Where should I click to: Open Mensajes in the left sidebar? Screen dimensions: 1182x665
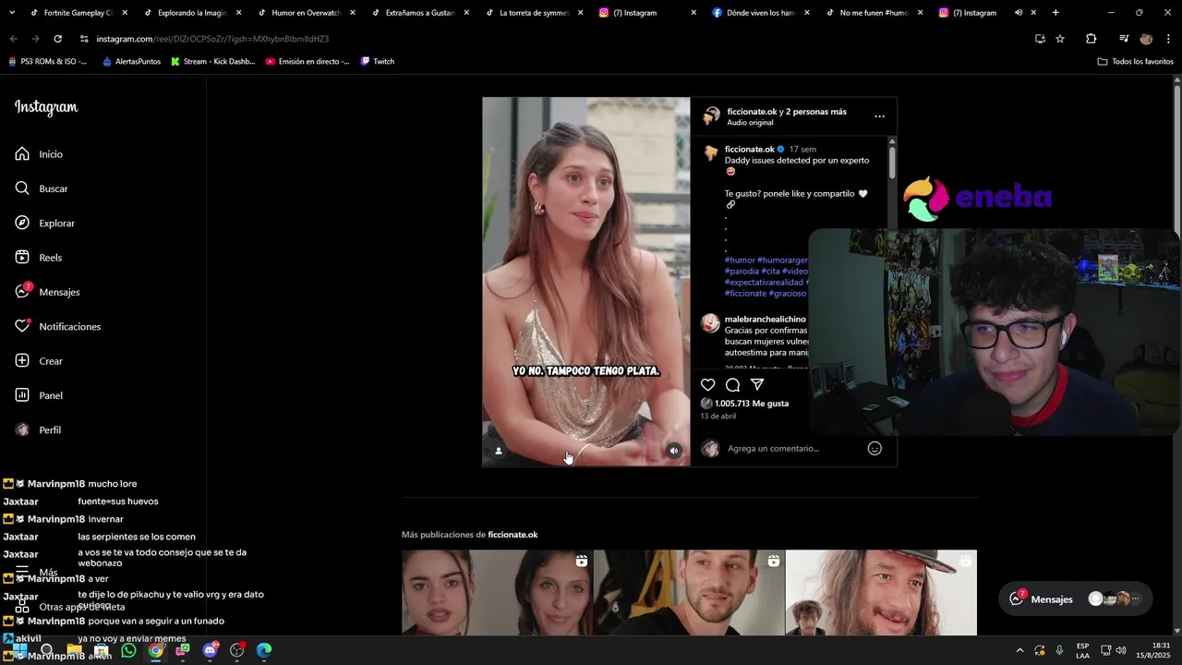pos(47,292)
